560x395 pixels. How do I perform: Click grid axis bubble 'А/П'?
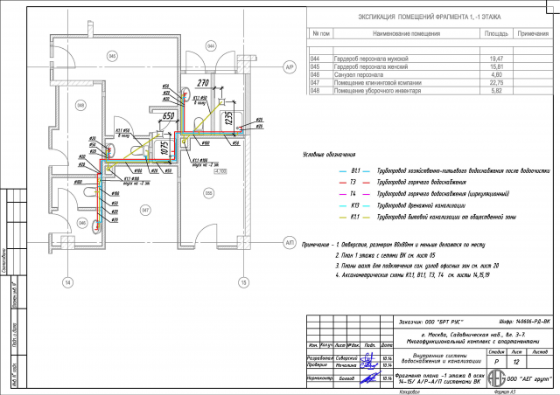290,243
